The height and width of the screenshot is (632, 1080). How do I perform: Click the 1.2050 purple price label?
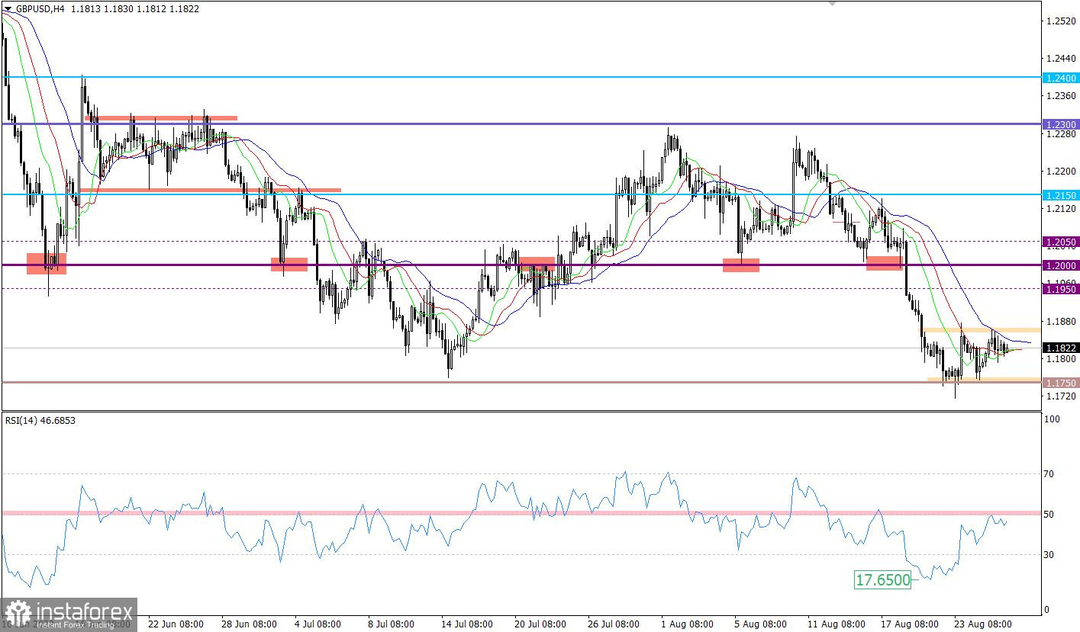[1060, 242]
